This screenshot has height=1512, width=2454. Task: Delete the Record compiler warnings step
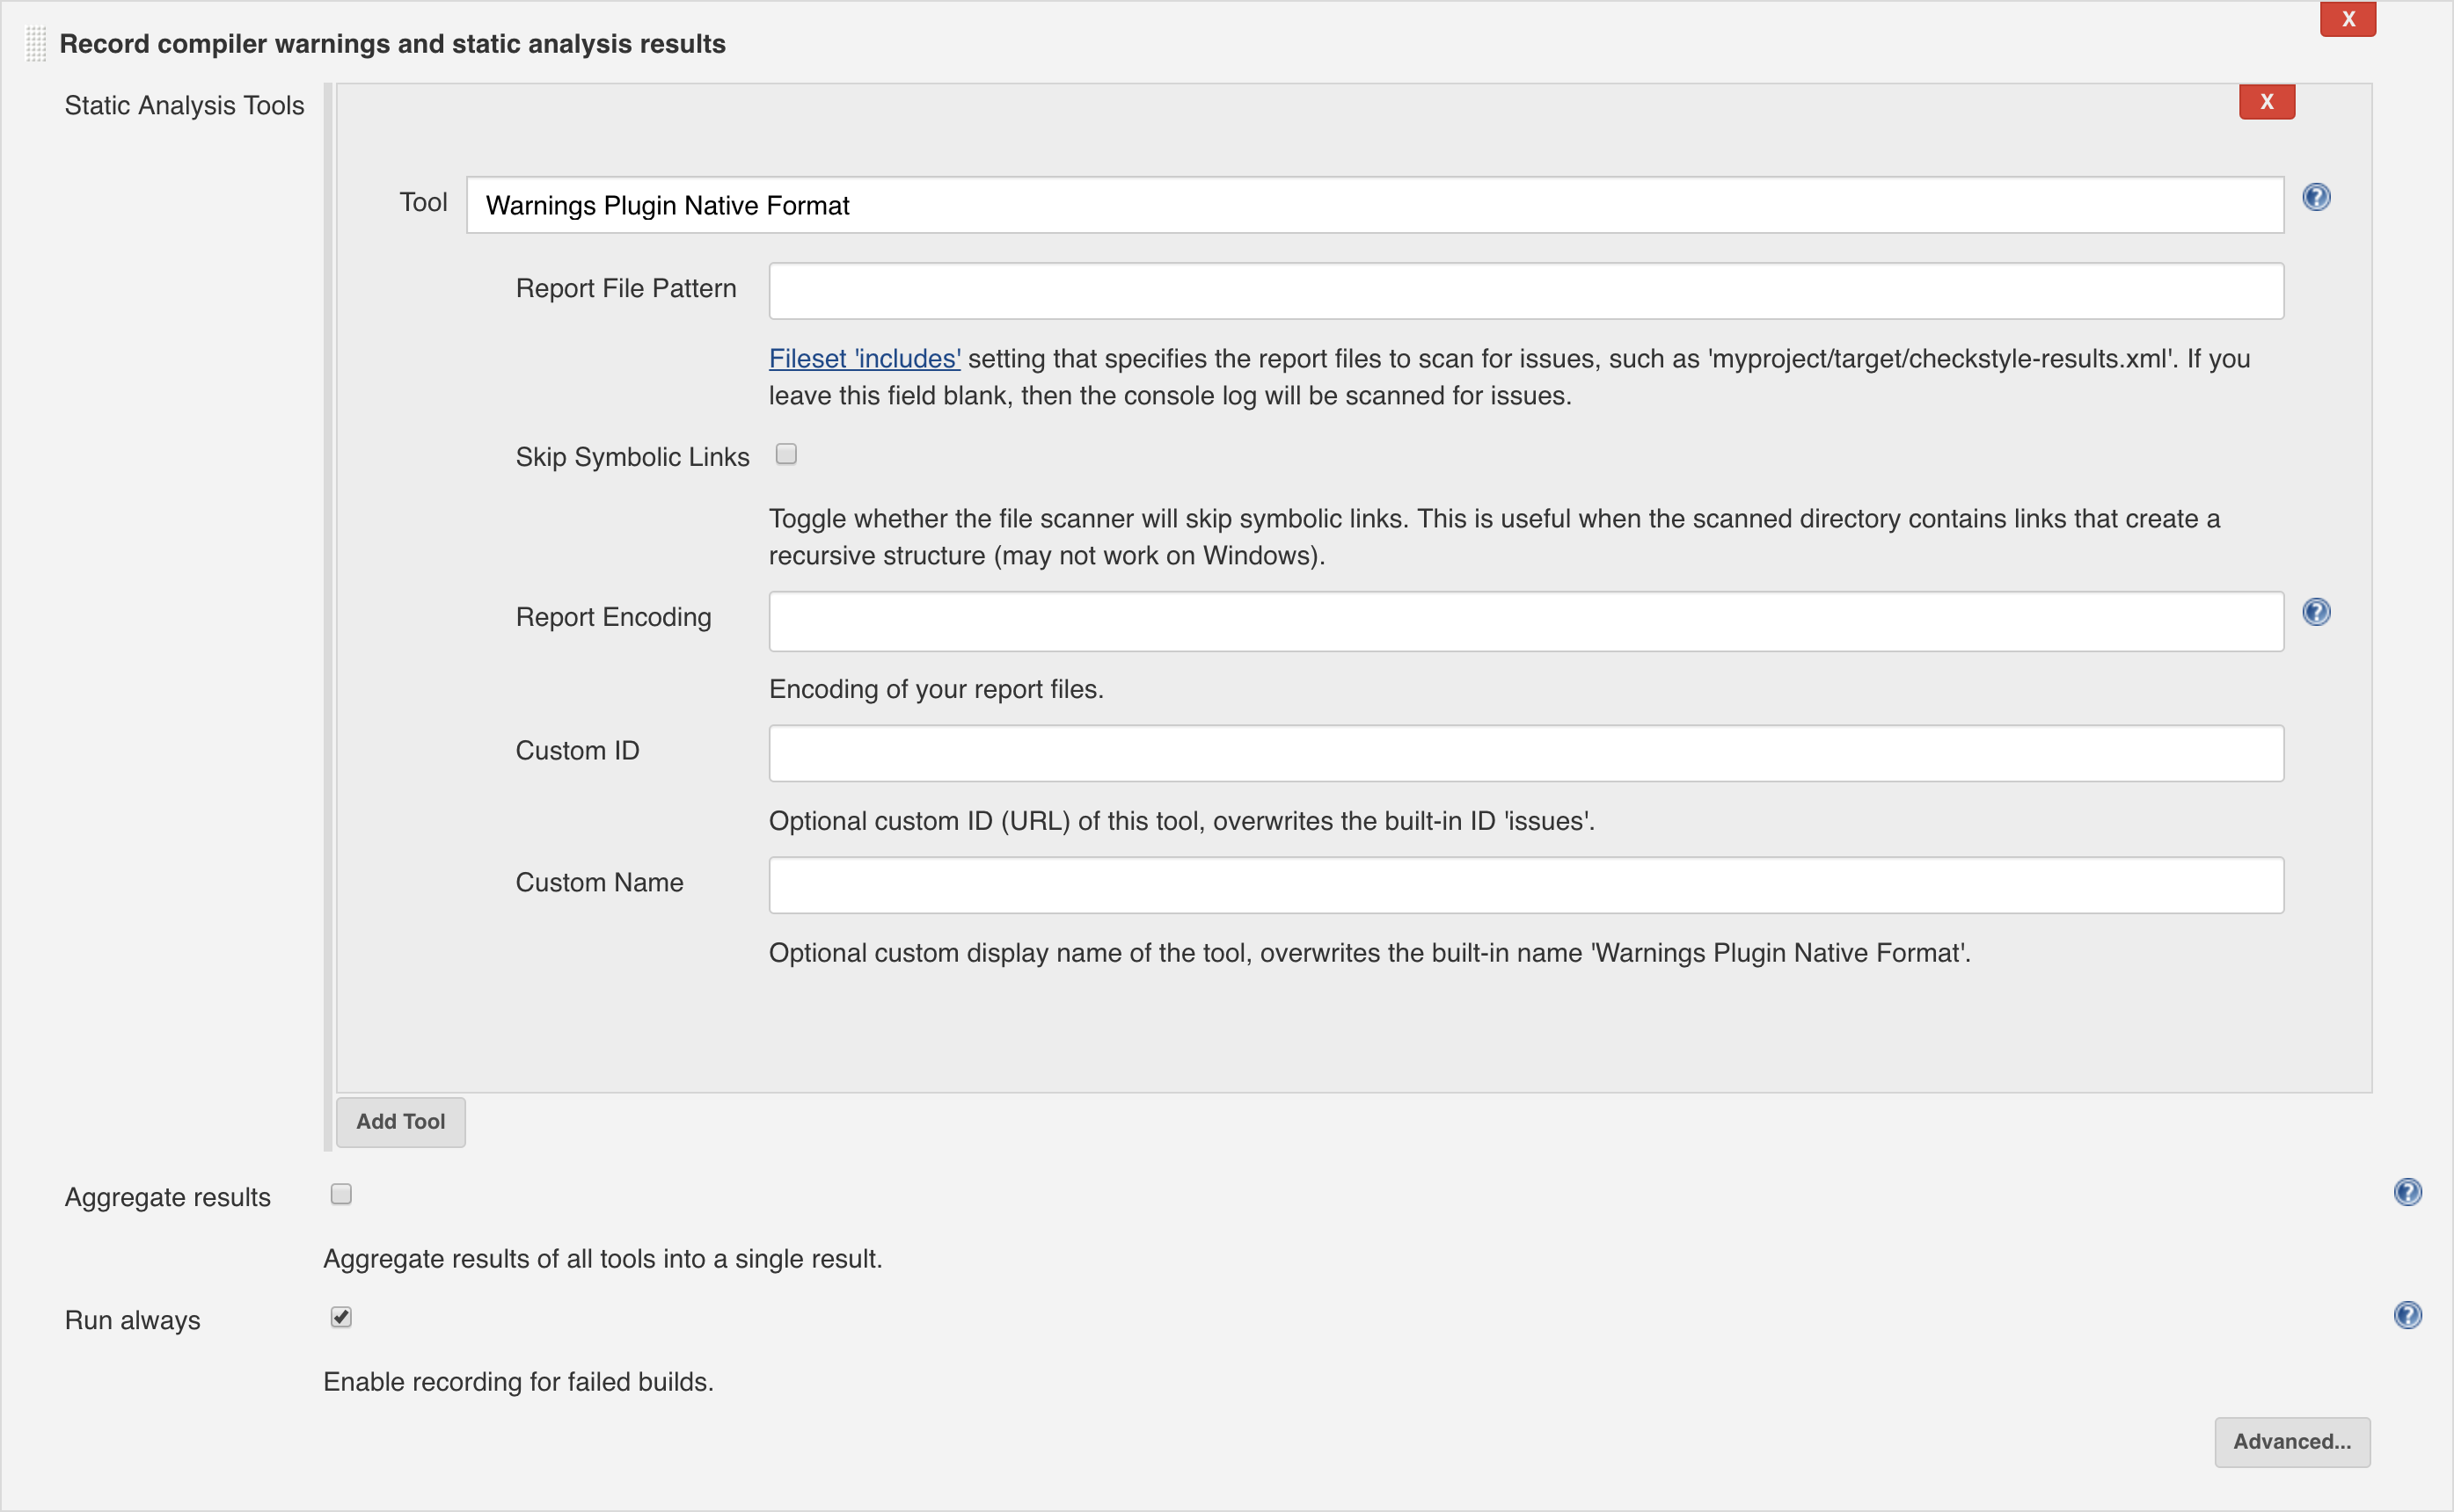(2348, 19)
